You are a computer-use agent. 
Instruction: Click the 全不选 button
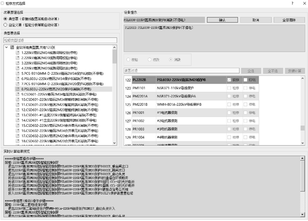pyautogui.click(x=273, y=71)
